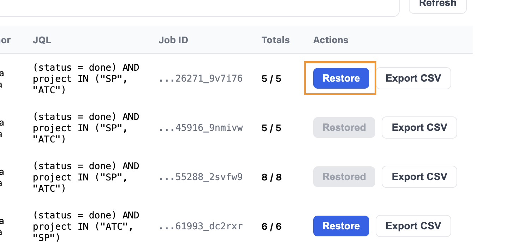The height and width of the screenshot is (242, 507).
Task: Select job ID text ...55288_2svfw9
Action: click(201, 177)
